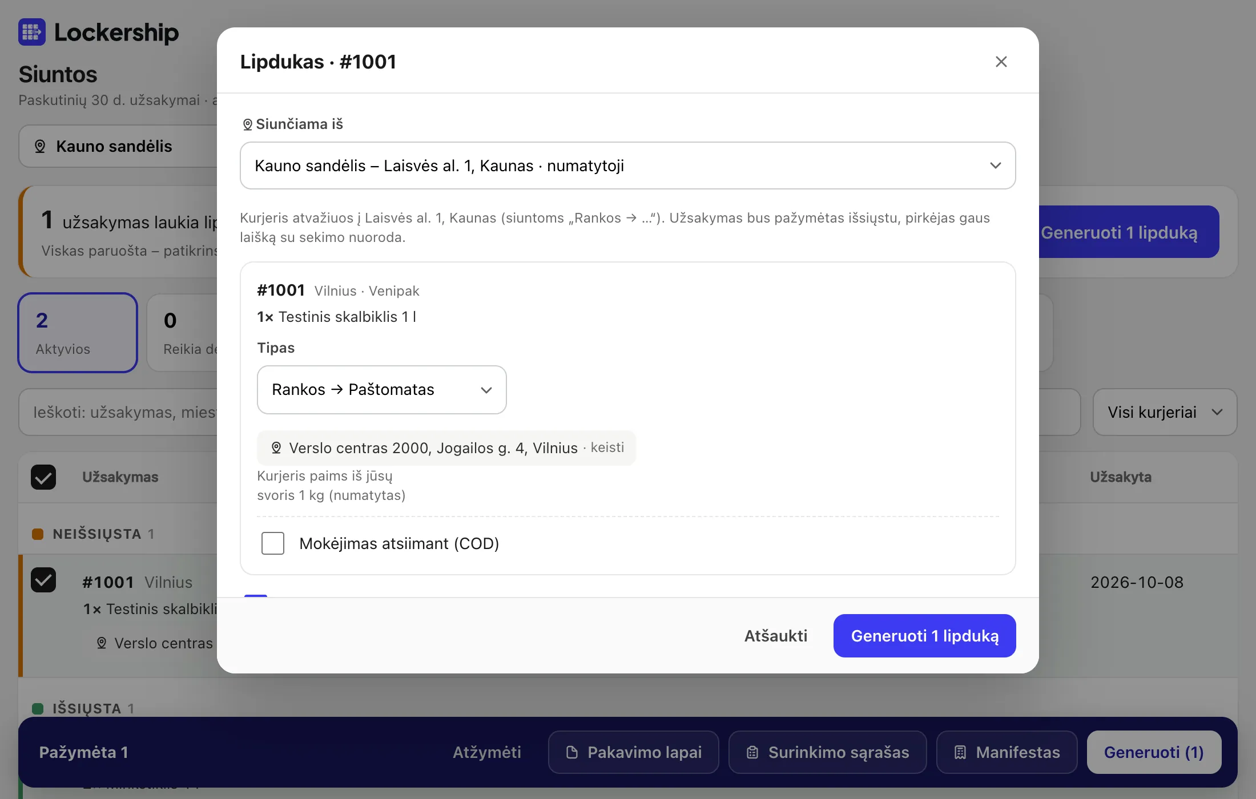Image resolution: width=1256 pixels, height=799 pixels.
Task: Click Manifestas button
Action: click(x=1007, y=752)
